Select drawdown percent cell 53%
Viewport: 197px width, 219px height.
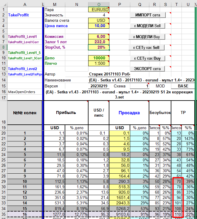(139, 209)
